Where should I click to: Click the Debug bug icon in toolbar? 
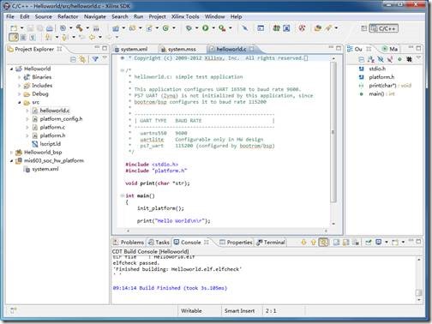click(189, 28)
